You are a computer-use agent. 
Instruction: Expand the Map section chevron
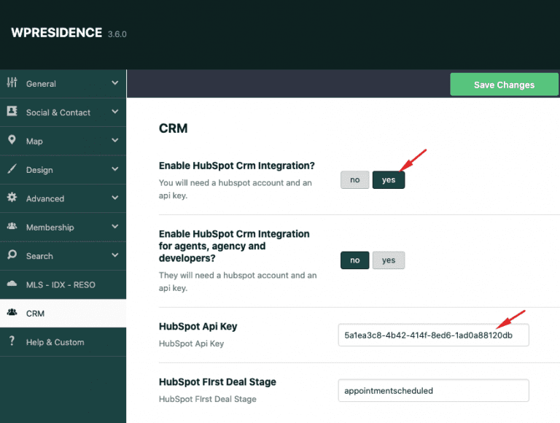tap(115, 141)
